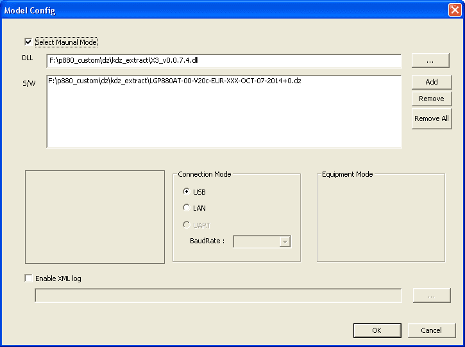Click the DLL path input field
465x347 pixels.
coord(224,61)
